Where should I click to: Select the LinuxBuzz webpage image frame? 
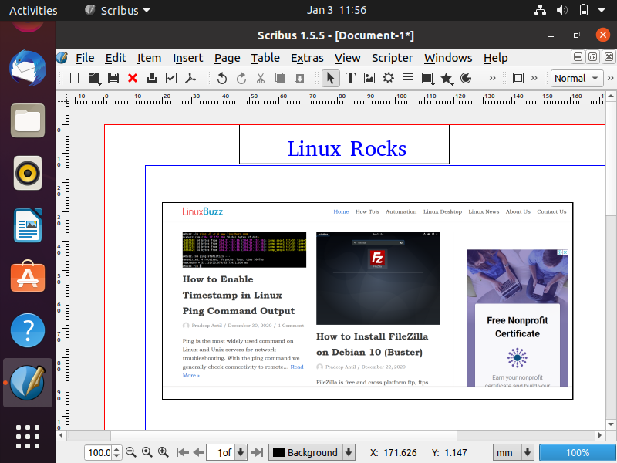pyautogui.click(x=368, y=301)
